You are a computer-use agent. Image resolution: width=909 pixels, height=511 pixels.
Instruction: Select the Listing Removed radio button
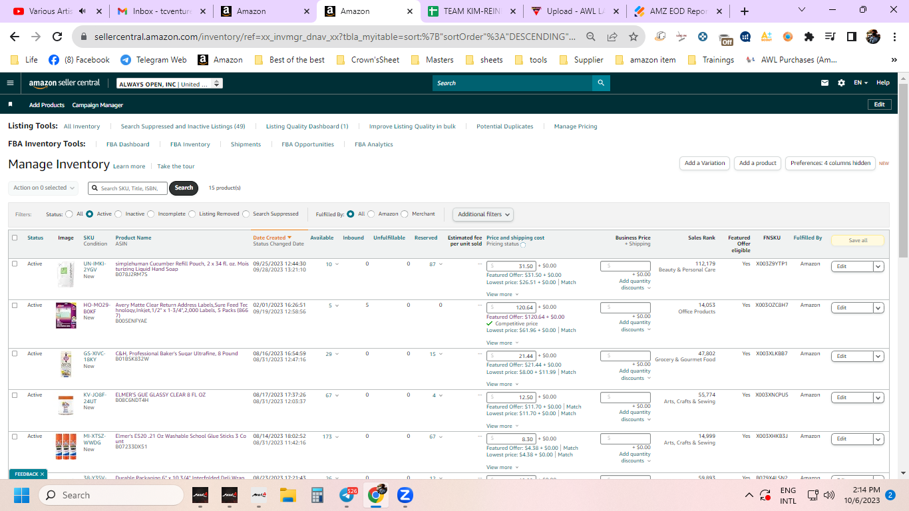pos(192,214)
